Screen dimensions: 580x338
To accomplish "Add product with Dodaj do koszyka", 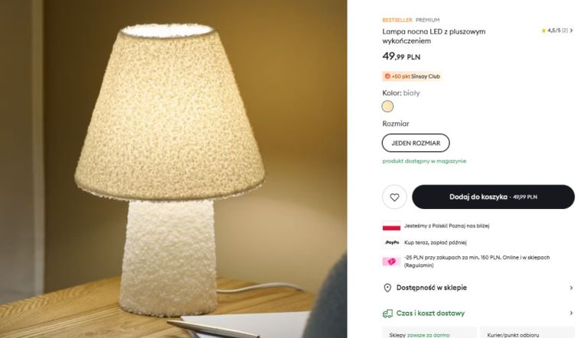I will 493,197.
